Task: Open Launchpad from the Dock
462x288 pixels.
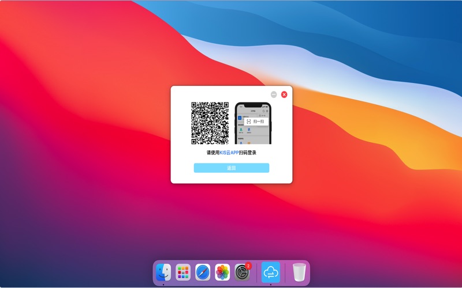Action: (183, 272)
